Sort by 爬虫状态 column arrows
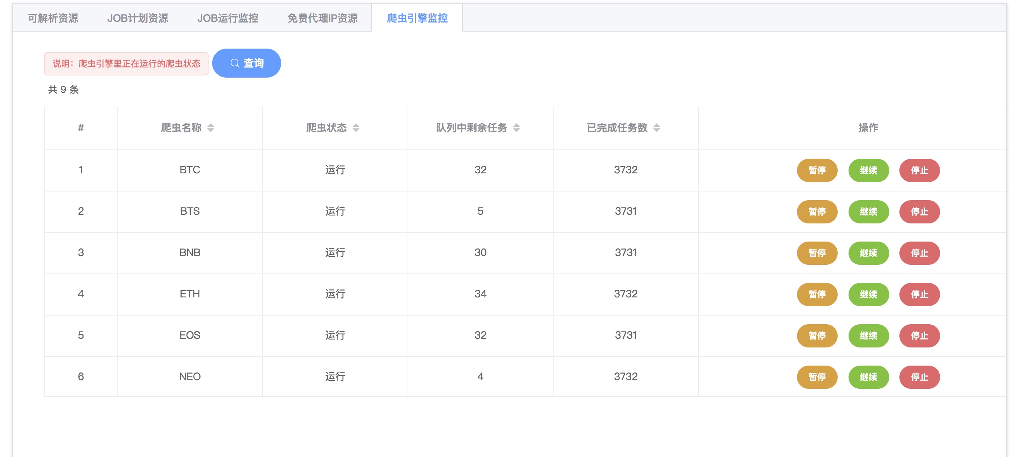Viewport: 1020px width, 457px height. click(356, 128)
